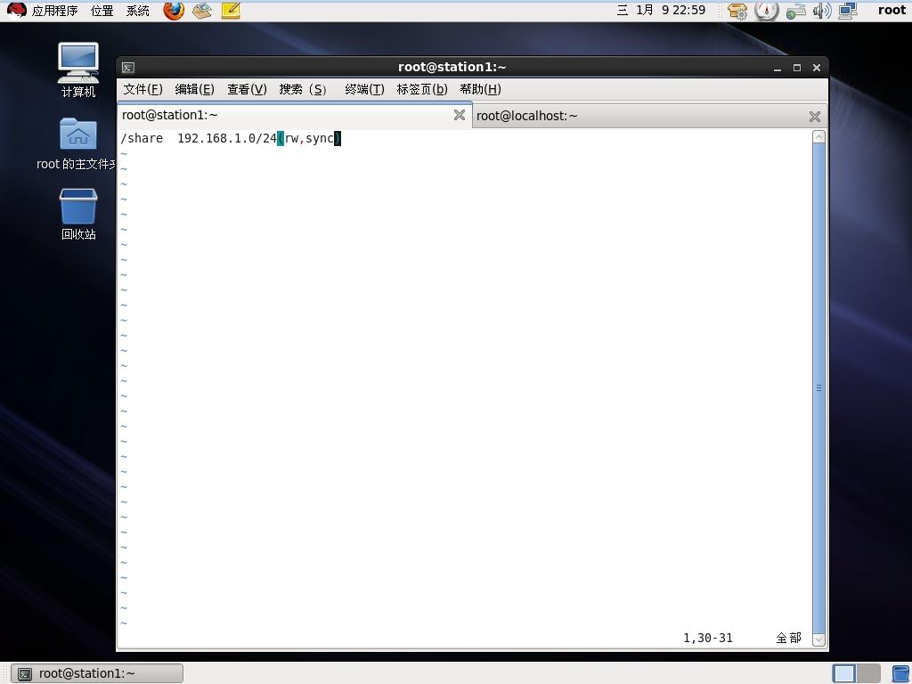This screenshot has height=684, width=912.
Task: Click the date and time clock
Action: (662, 11)
